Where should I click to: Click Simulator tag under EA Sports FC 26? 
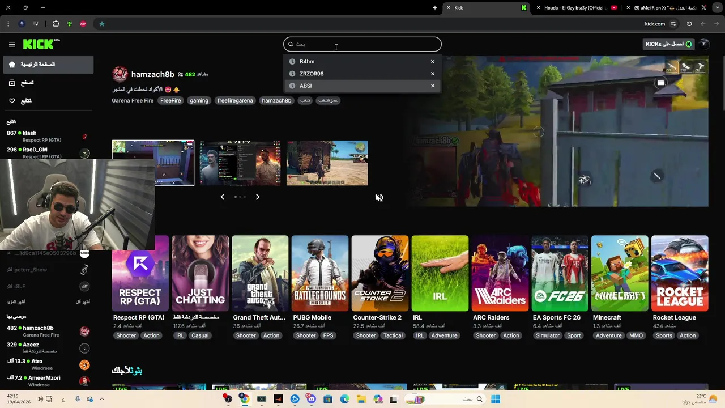(x=548, y=335)
